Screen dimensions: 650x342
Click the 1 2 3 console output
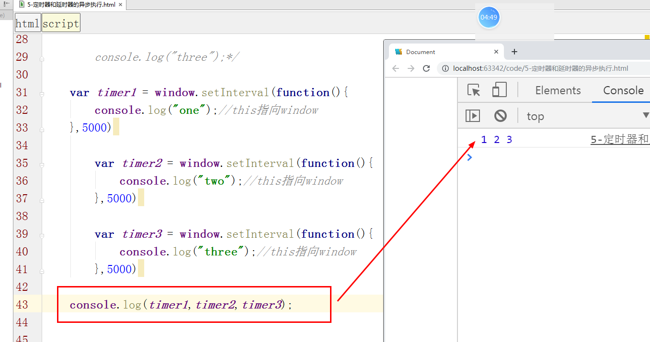497,140
